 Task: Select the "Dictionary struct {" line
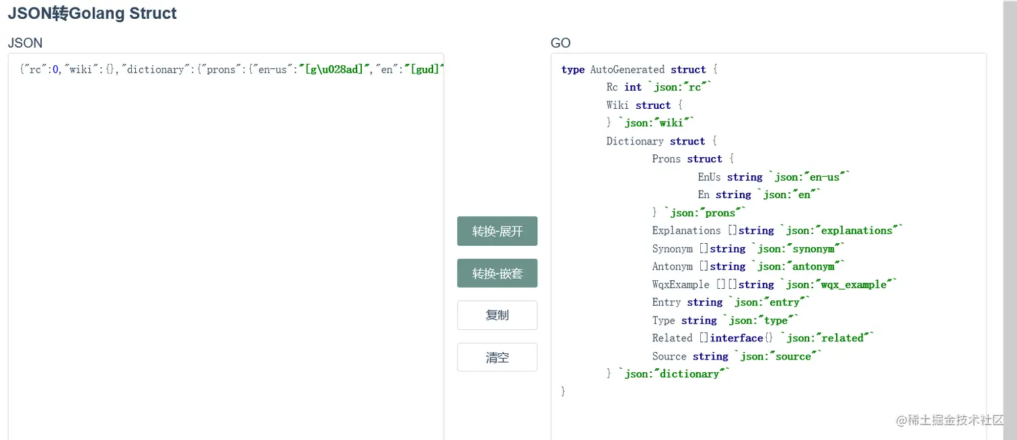(x=661, y=141)
